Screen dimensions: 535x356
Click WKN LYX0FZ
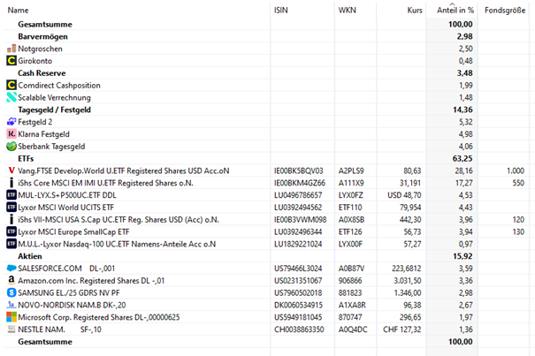click(350, 195)
